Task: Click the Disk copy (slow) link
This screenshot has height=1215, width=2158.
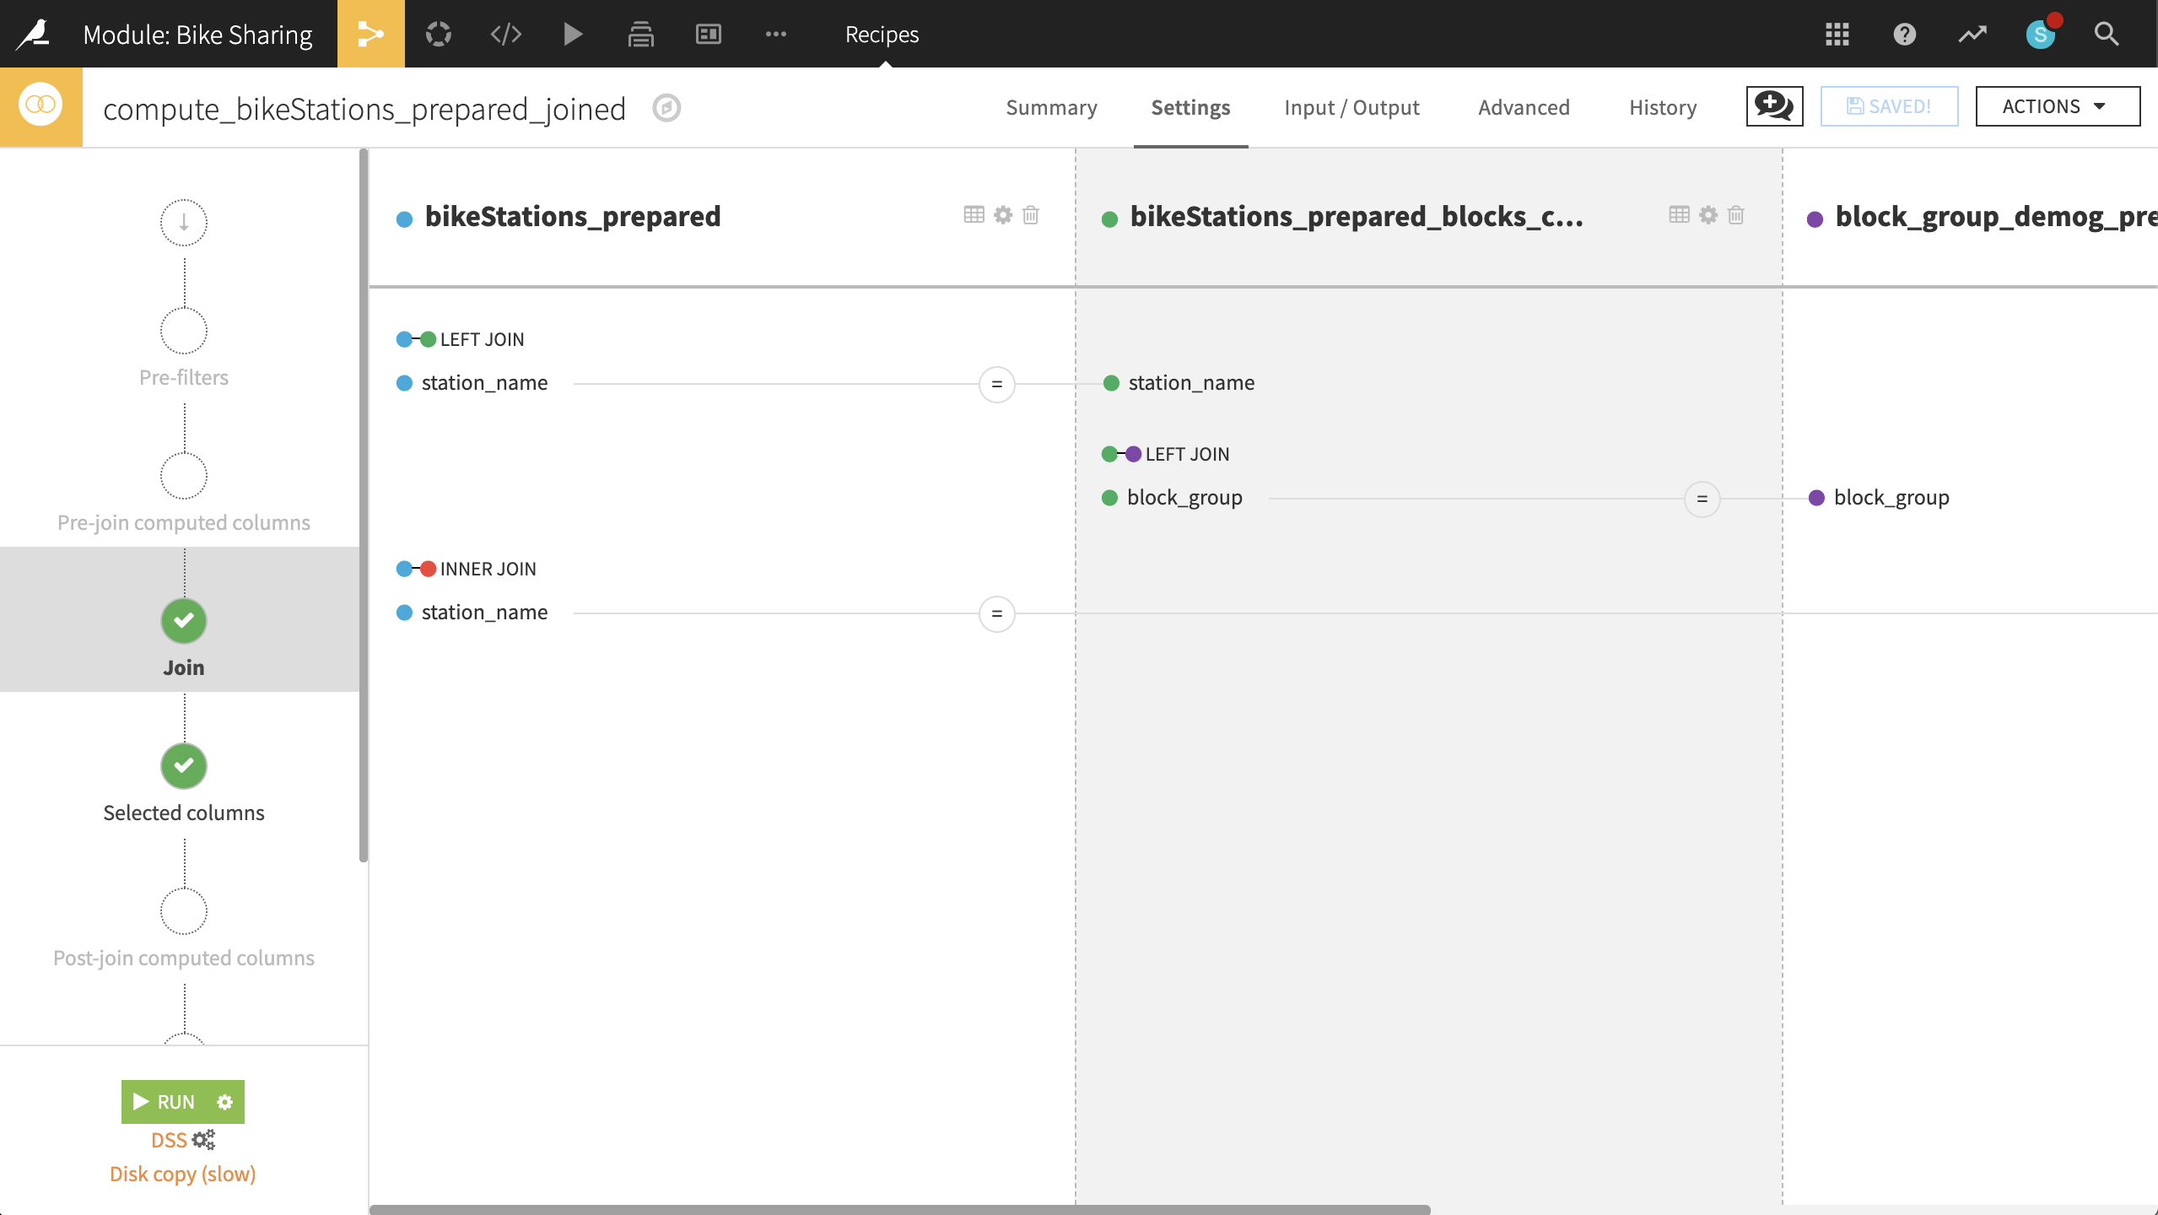Action: coord(183,1174)
